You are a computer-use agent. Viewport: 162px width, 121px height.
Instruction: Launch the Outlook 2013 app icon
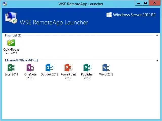pos(49,68)
